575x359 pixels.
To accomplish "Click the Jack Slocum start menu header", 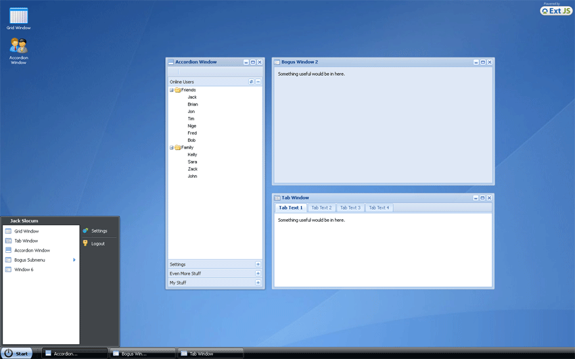I will click(x=24, y=221).
